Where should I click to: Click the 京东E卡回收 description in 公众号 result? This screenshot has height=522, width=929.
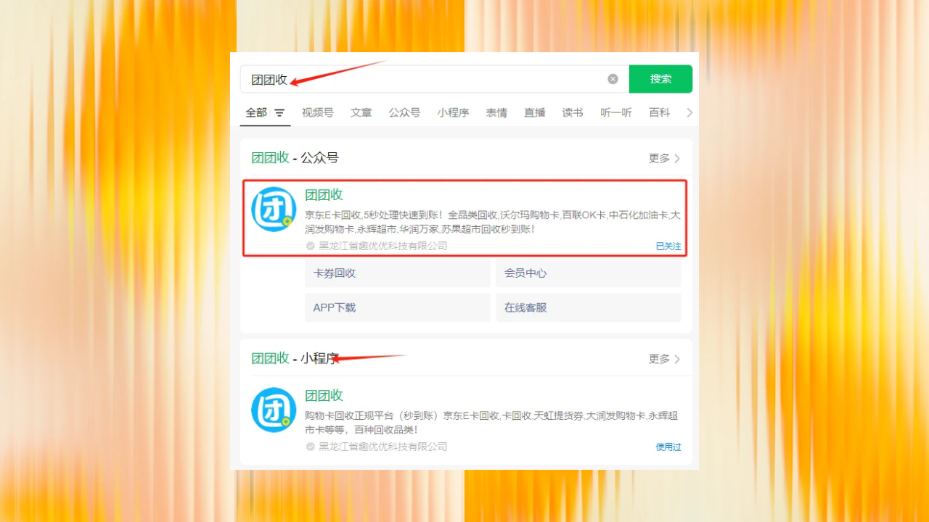(493, 222)
